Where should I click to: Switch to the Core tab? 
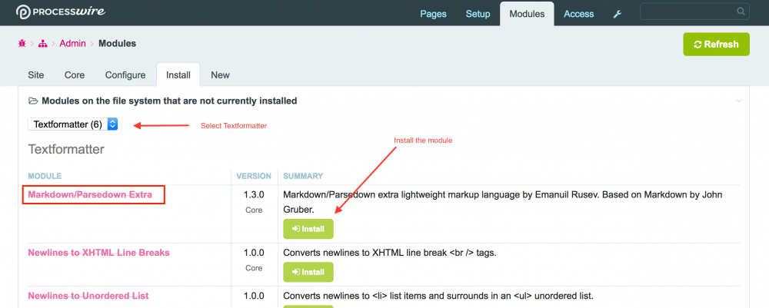[x=75, y=75]
